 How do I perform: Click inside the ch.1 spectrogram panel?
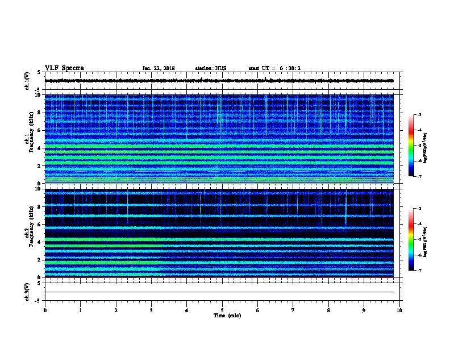(219, 139)
